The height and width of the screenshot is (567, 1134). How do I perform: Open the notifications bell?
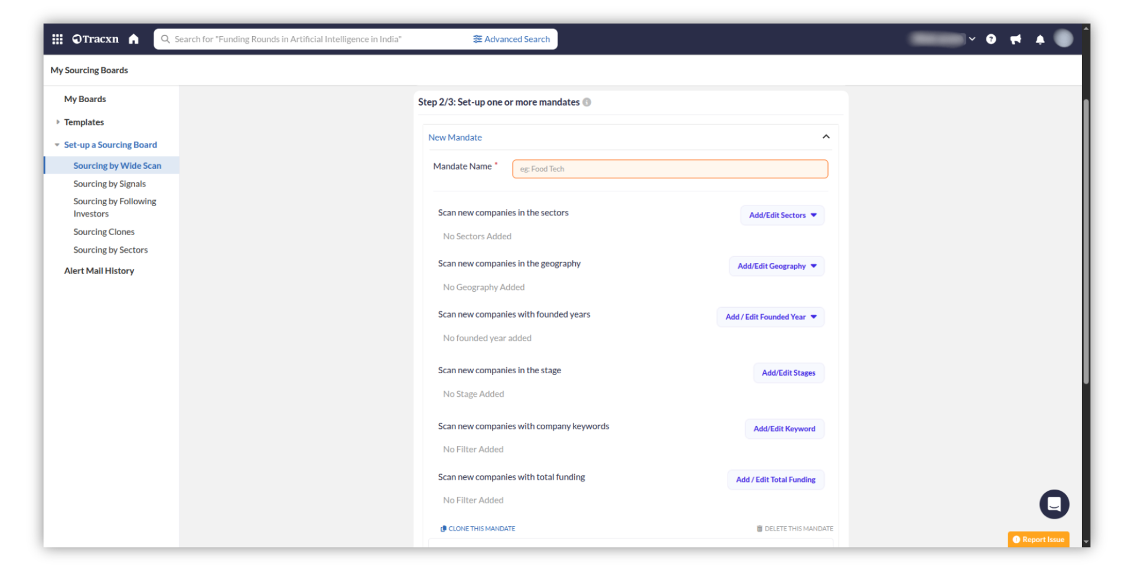click(1039, 39)
